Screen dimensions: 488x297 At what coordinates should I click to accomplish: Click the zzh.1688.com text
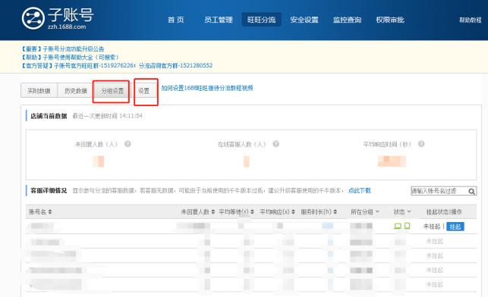tap(67, 27)
